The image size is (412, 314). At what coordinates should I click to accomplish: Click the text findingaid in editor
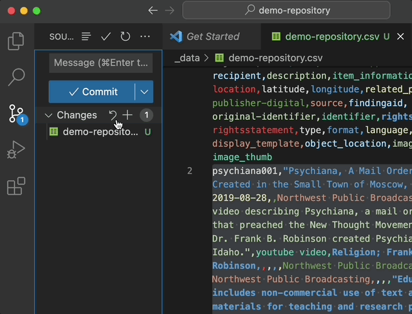coord(376,103)
